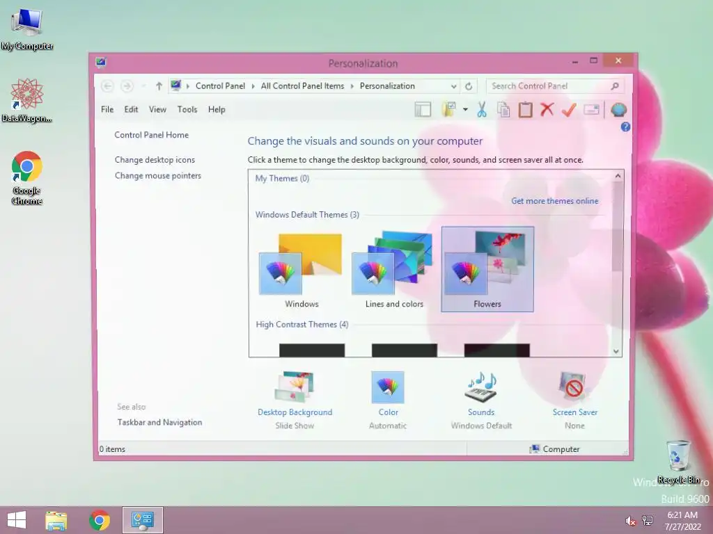This screenshot has height=534, width=713.
Task: Click the muted volume tray icon
Action: 630,521
